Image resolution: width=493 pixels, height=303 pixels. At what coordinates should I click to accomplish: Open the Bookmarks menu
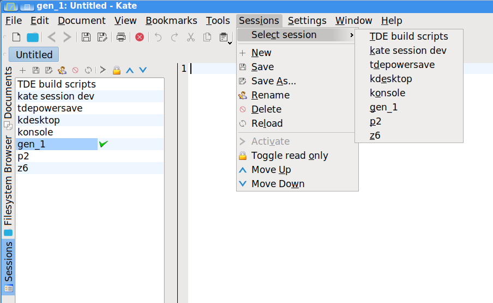(171, 21)
